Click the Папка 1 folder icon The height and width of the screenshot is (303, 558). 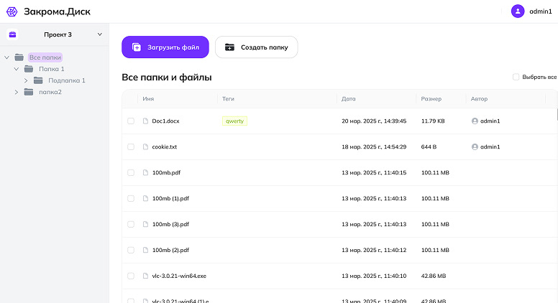pyautogui.click(x=29, y=69)
